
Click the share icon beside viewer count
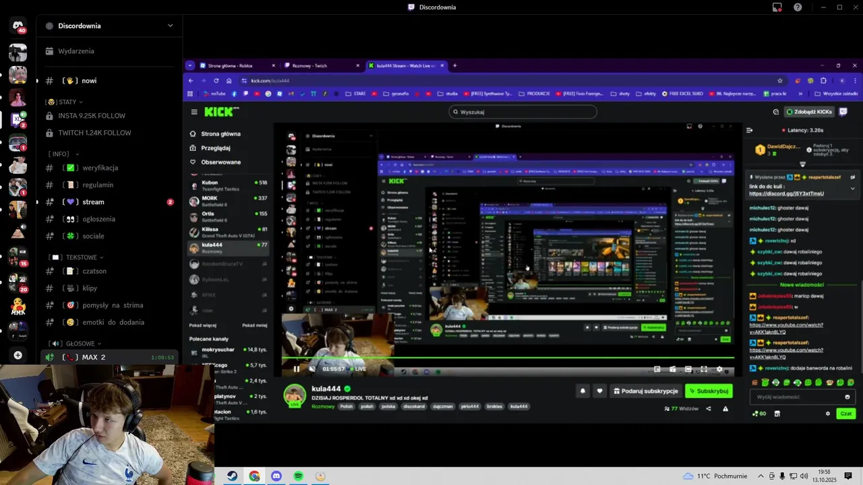[x=708, y=408]
